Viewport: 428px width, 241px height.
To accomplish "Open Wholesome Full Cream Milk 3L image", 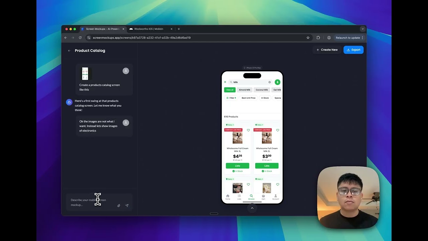I will pyautogui.click(x=237, y=138).
